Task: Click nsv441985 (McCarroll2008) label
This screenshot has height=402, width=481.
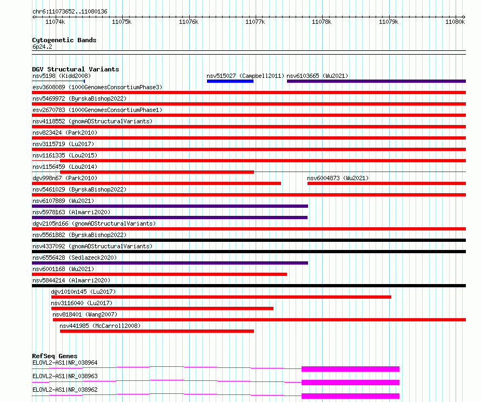Action: 100,326
